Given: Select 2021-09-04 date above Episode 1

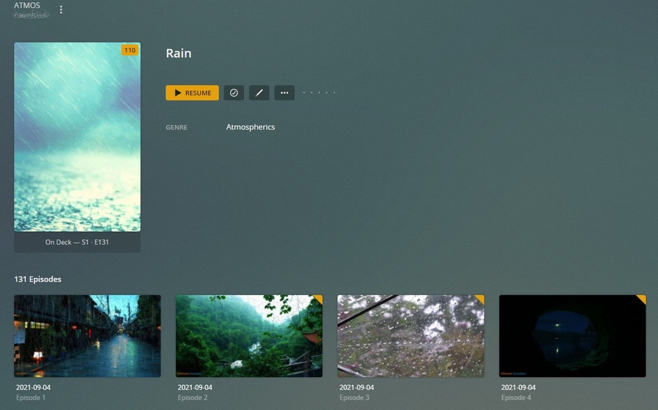Looking at the screenshot, I should [x=33, y=387].
